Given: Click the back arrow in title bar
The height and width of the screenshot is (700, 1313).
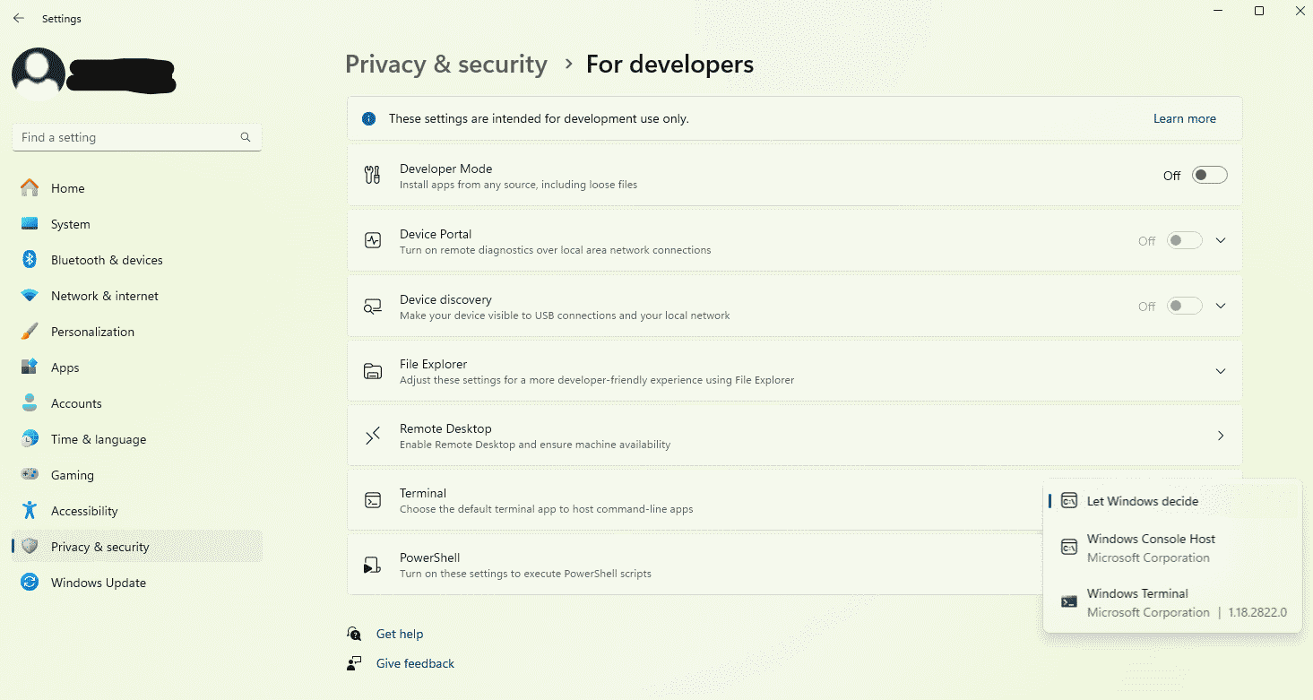Looking at the screenshot, I should (x=19, y=18).
